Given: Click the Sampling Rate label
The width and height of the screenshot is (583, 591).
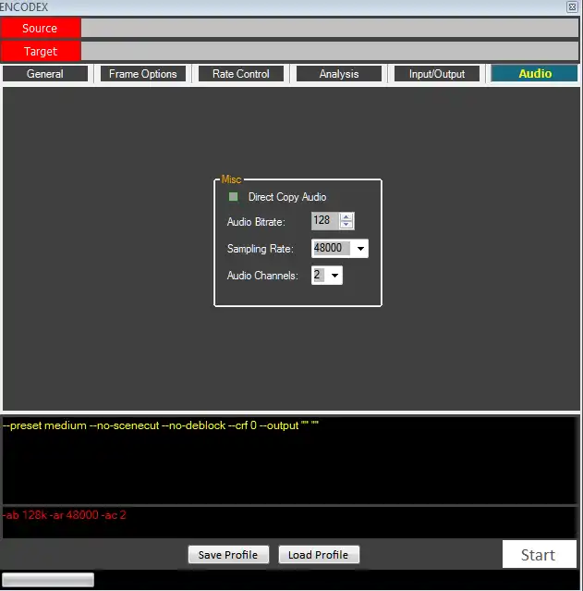Looking at the screenshot, I should click(261, 249).
